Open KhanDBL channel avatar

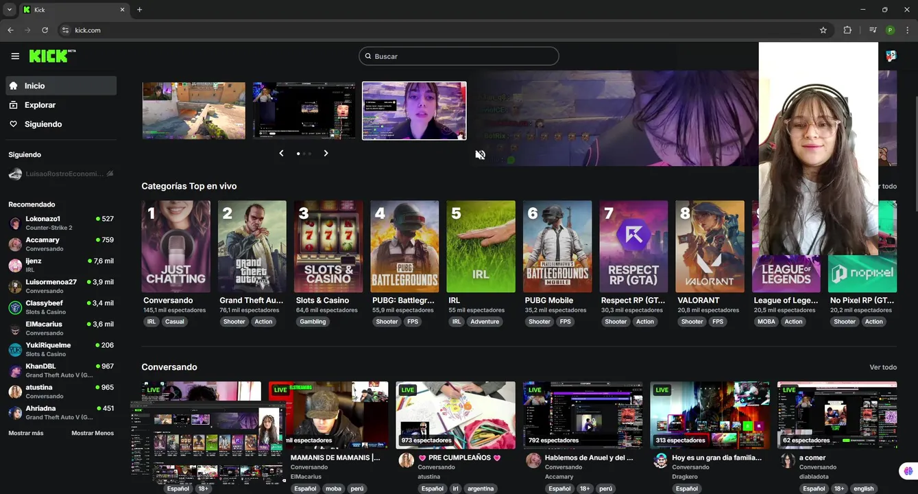pyautogui.click(x=15, y=370)
